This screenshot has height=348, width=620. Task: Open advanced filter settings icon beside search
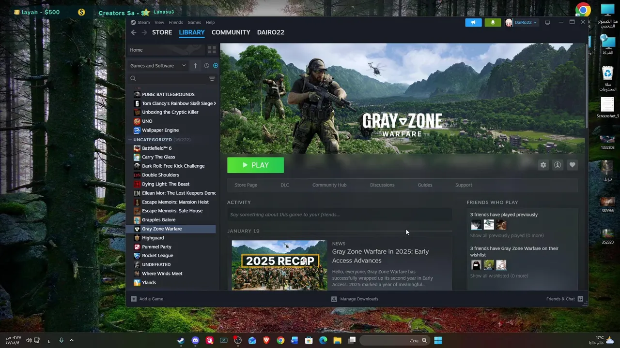pyautogui.click(x=212, y=79)
